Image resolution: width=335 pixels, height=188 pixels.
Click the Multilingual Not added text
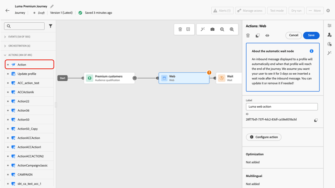(252, 184)
